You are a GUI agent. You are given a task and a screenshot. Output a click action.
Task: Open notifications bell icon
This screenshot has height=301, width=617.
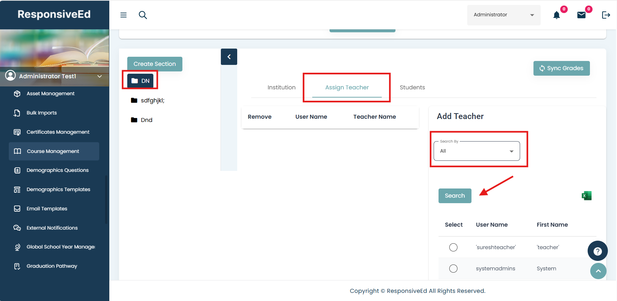point(557,15)
